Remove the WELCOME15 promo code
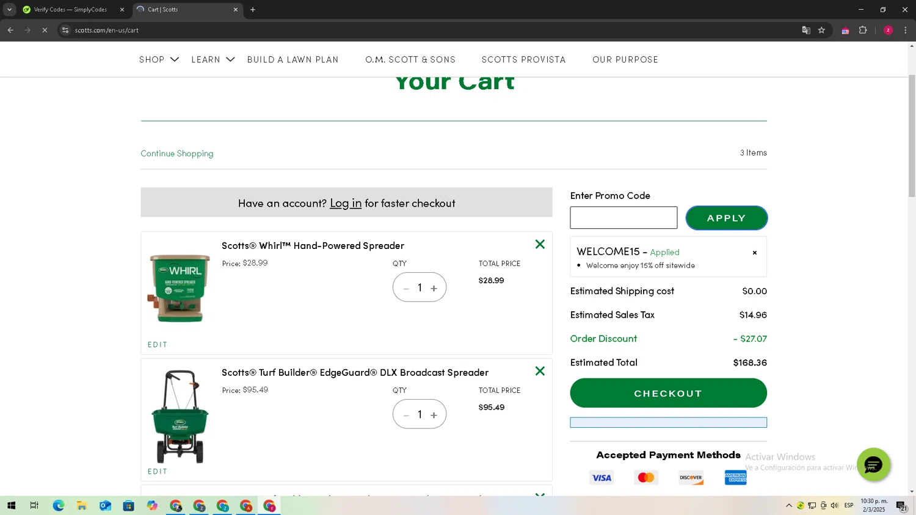 coord(755,253)
